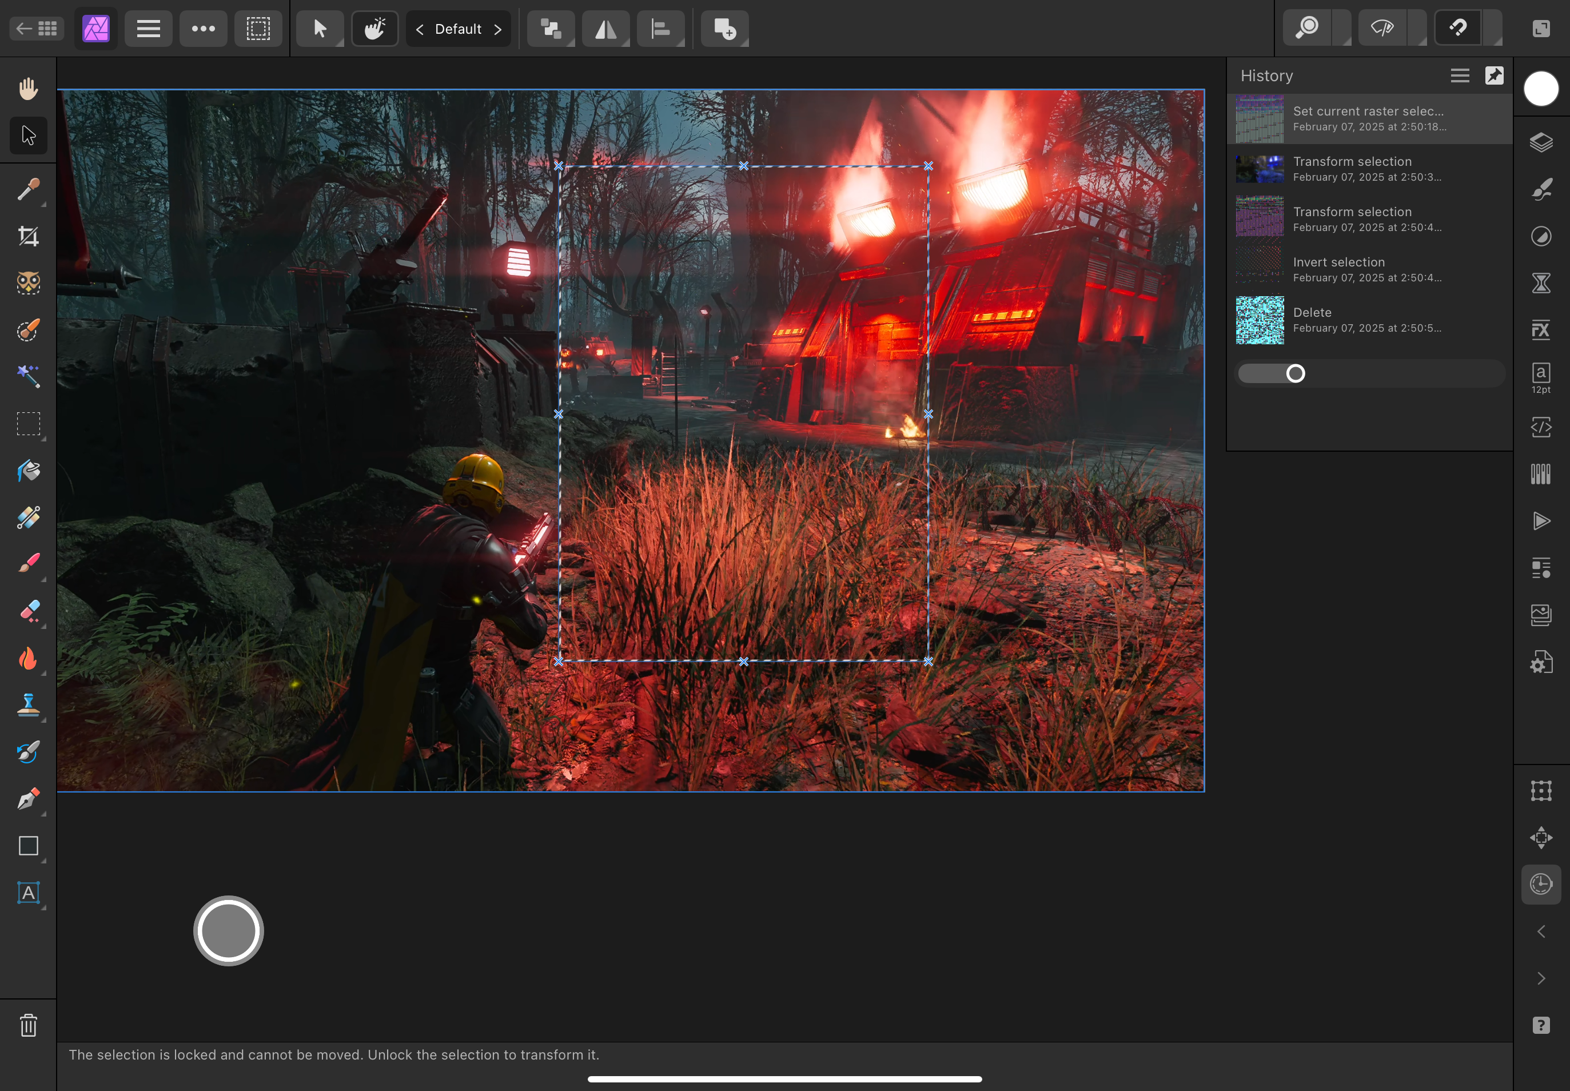Screen dimensions: 1570x1091
Task: Toggle the interface visibility icon at top right
Action: click(1541, 28)
